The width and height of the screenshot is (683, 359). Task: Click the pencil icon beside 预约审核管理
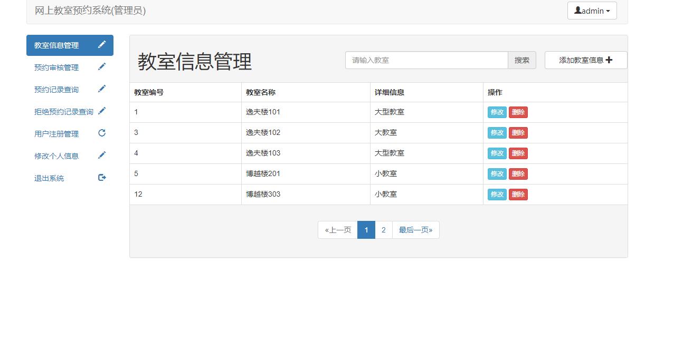point(102,67)
